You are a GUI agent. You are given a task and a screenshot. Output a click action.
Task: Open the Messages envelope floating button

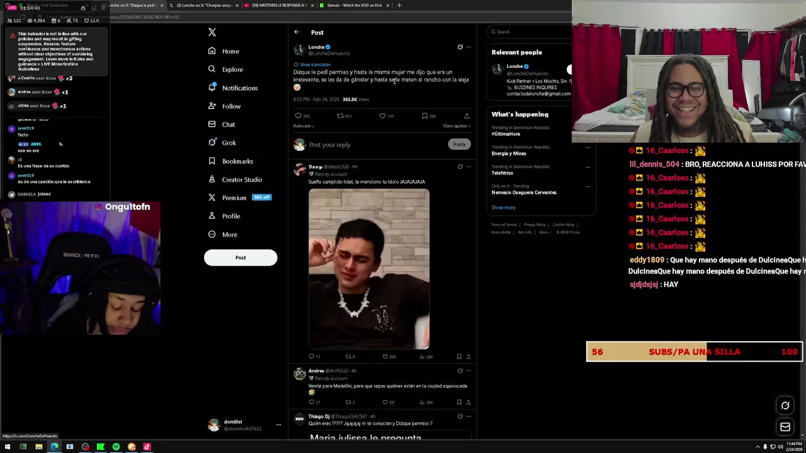[785, 427]
